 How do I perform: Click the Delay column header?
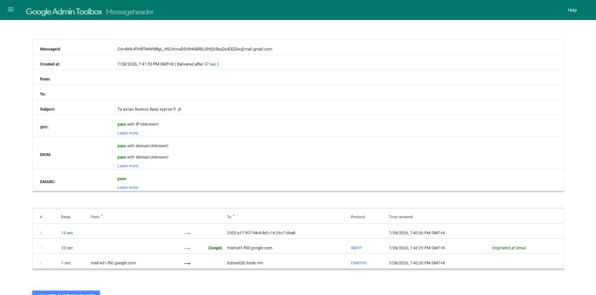tap(66, 217)
